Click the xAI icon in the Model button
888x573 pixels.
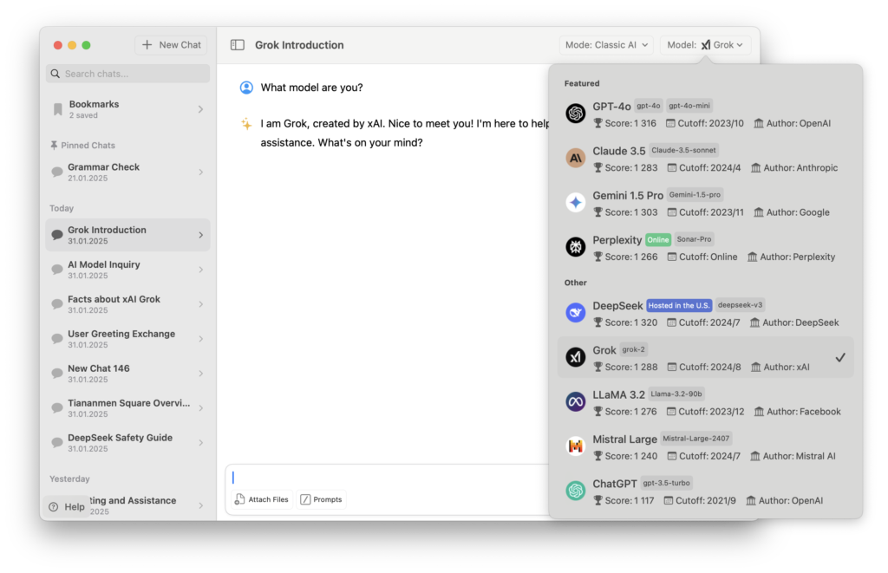coord(706,45)
